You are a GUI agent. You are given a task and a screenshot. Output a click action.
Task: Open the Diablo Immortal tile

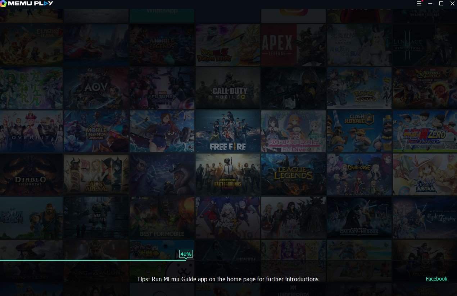tap(31, 174)
